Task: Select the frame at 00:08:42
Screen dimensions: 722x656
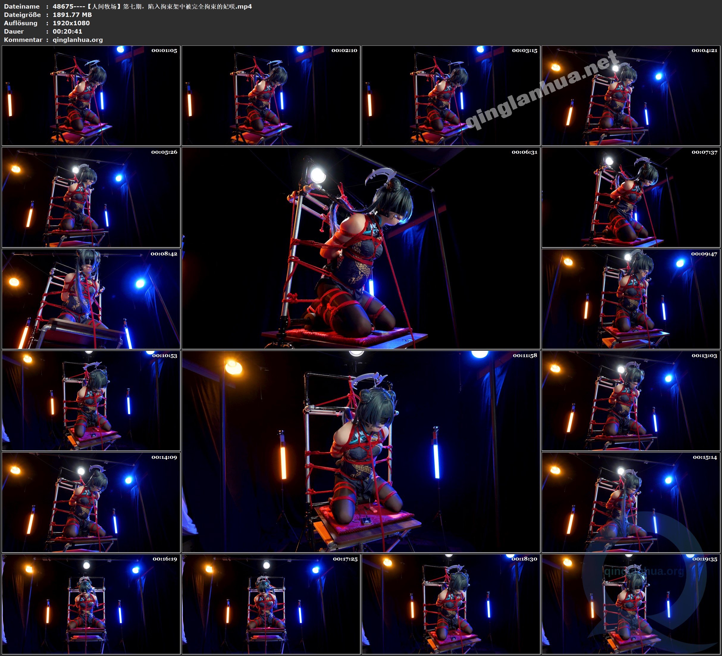Action: click(x=91, y=299)
